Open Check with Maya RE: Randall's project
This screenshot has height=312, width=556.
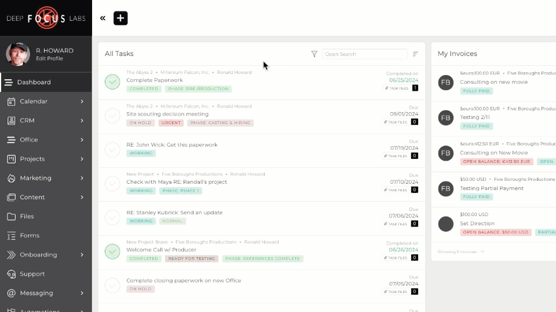177,182
